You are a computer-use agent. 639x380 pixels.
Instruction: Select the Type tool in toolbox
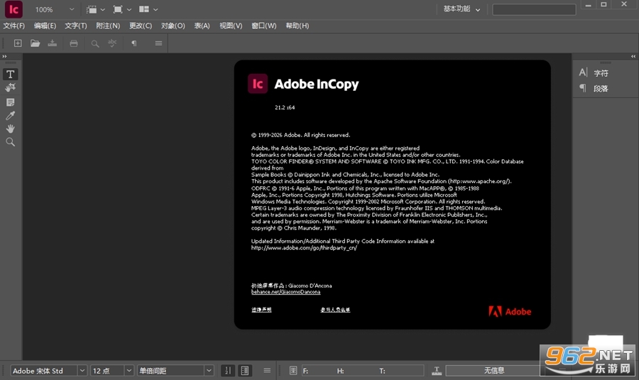click(11, 74)
